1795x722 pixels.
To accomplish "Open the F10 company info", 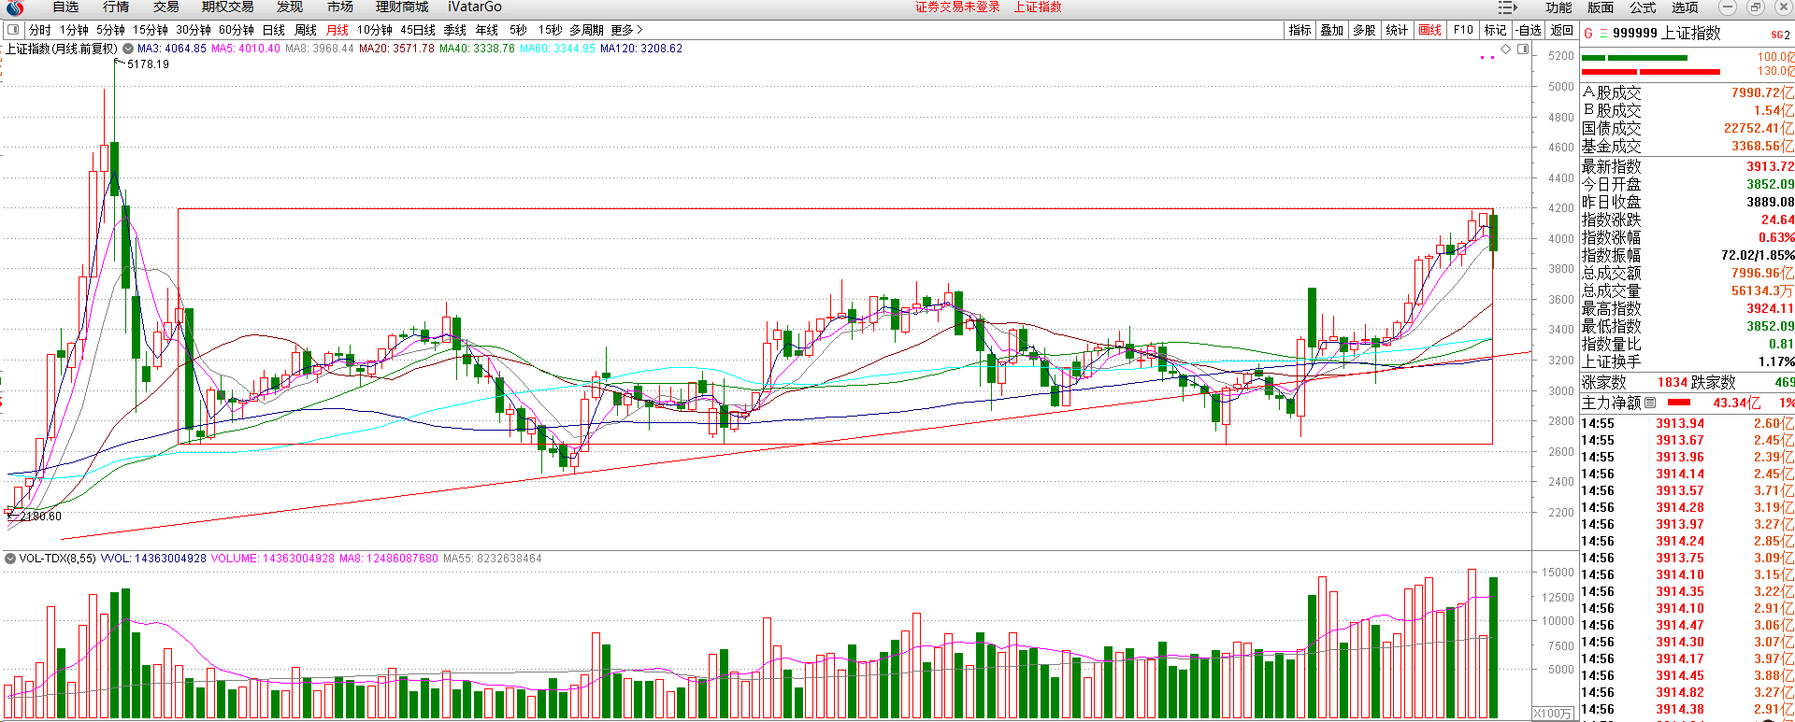I will point(1463,30).
